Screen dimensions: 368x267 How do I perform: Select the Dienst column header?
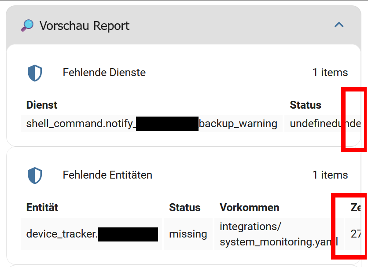click(41, 105)
